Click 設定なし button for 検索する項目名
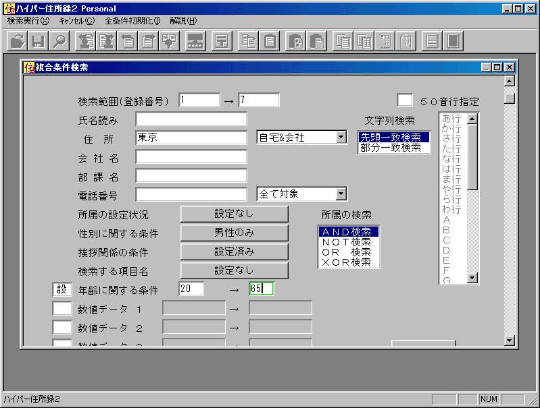Image resolution: width=540 pixels, height=408 pixels. tap(235, 270)
